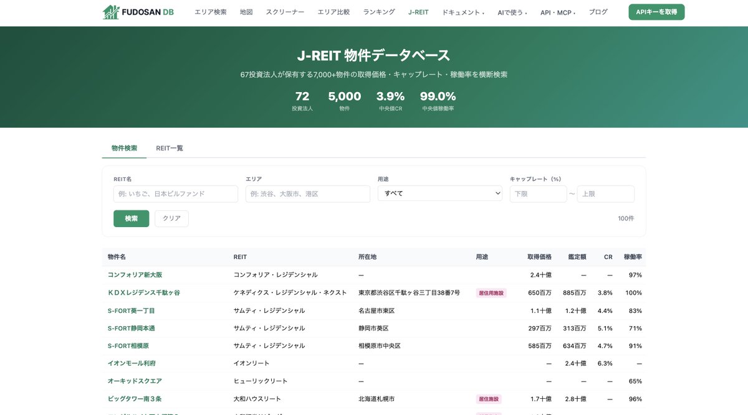Click APIキーを取得 button
The width and height of the screenshot is (748, 415).
click(x=656, y=12)
